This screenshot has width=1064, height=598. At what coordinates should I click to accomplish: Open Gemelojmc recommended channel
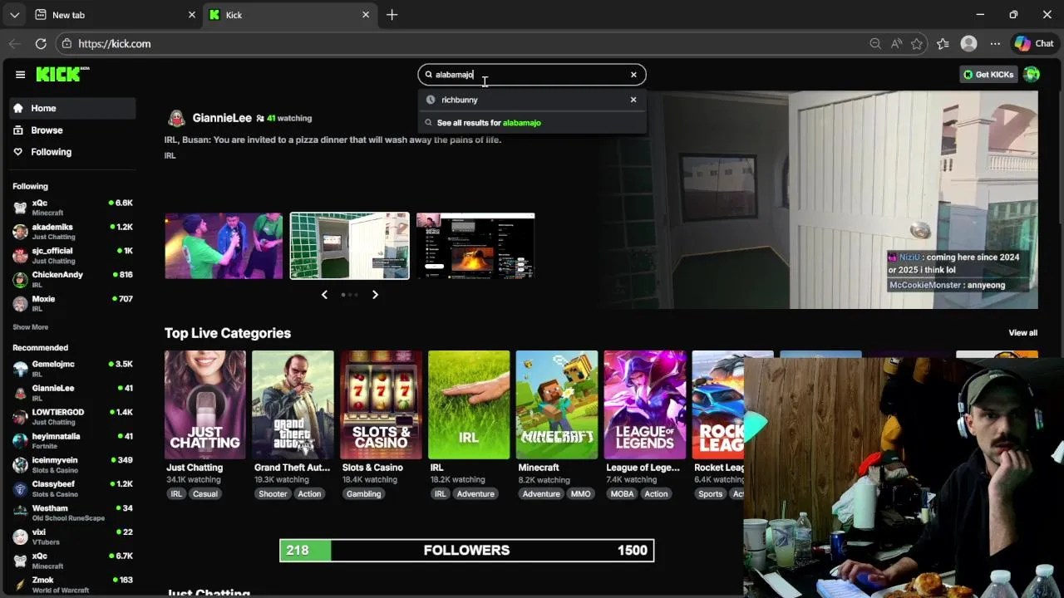coord(72,369)
